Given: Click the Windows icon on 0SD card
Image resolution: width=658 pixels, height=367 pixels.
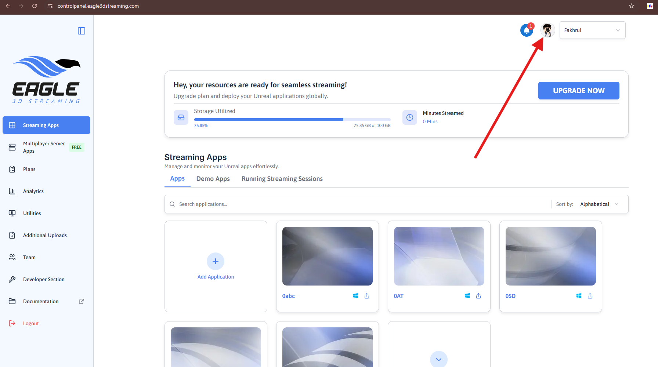Looking at the screenshot, I should point(579,296).
